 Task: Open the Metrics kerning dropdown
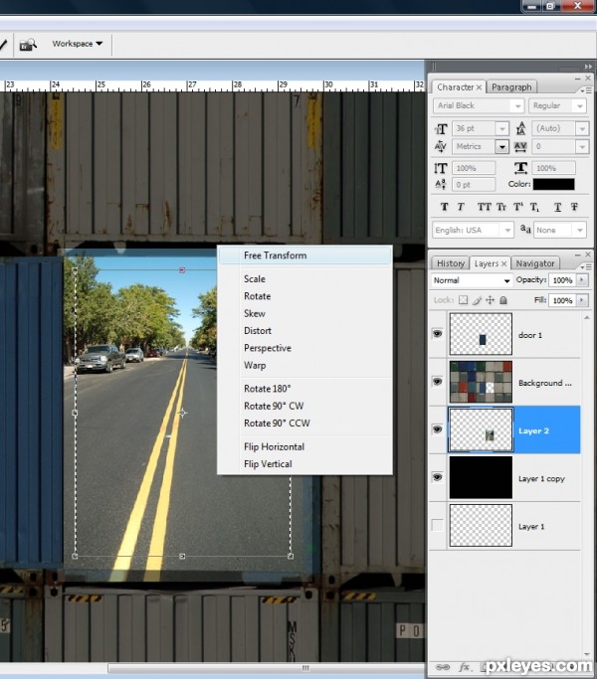(502, 147)
